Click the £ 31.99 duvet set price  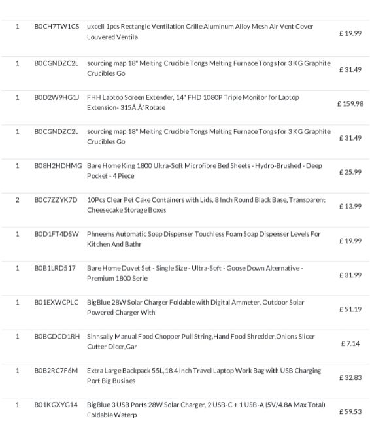350,275
